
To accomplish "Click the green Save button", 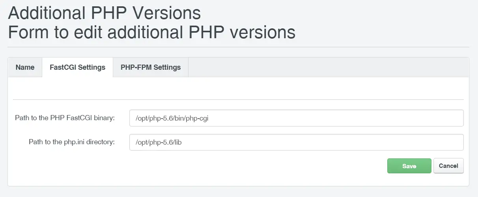I will point(409,166).
